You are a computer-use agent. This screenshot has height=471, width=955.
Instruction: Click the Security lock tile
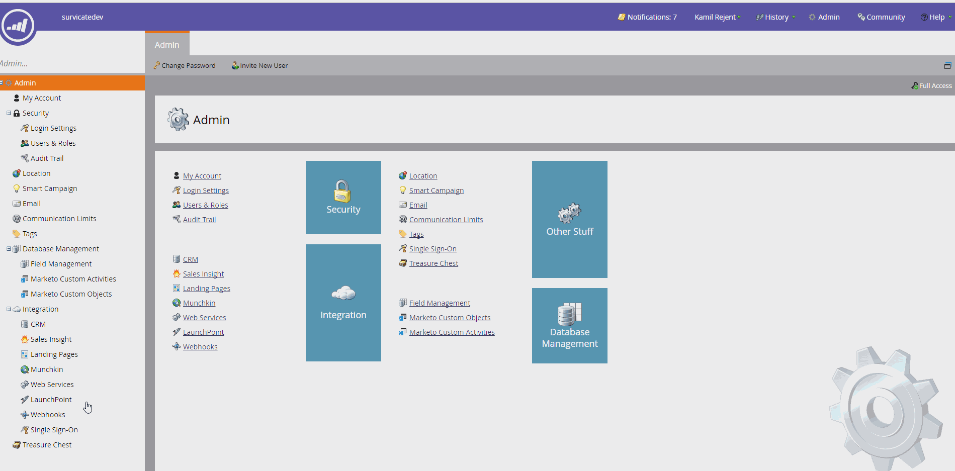[343, 198]
